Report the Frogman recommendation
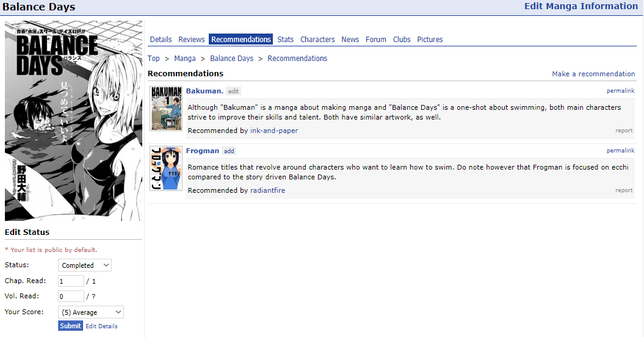Image resolution: width=644 pixels, height=338 pixels. [x=624, y=190]
